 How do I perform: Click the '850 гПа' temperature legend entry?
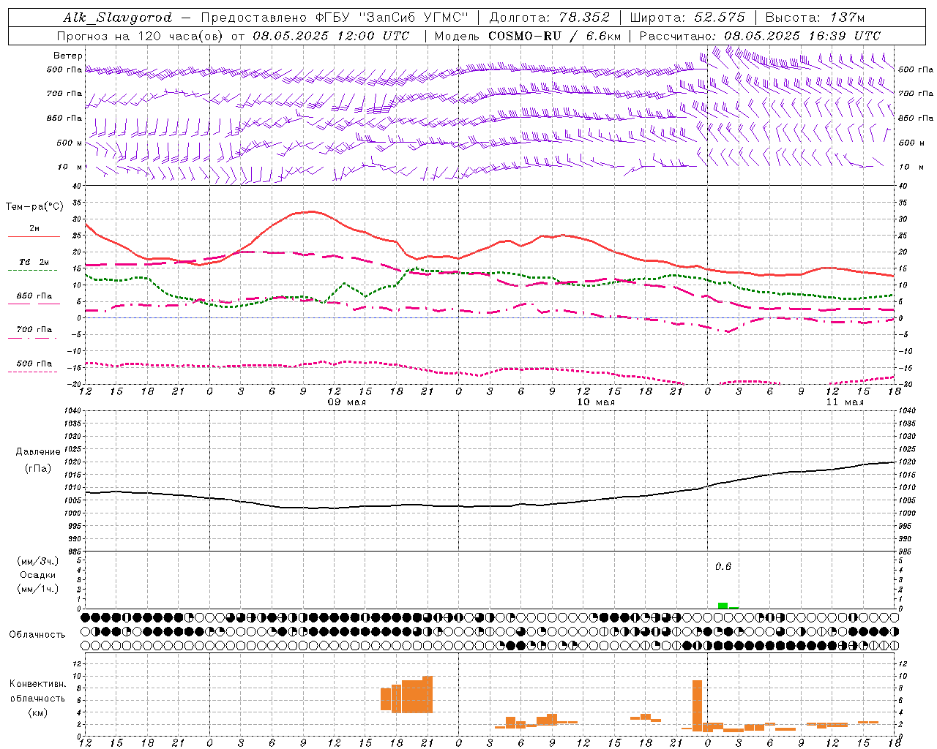pyautogui.click(x=34, y=296)
